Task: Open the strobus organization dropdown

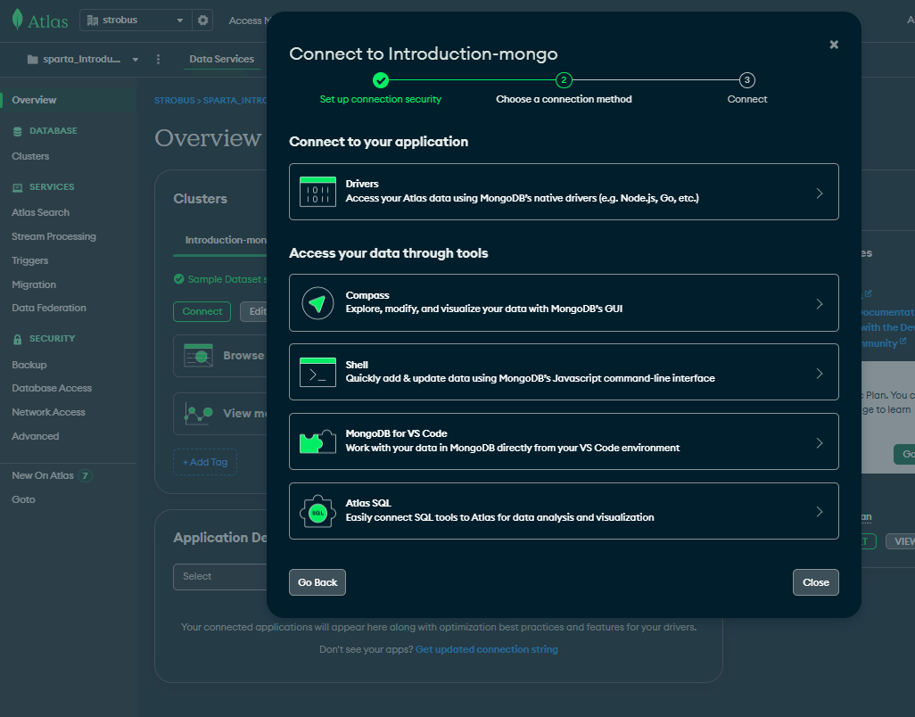Action: point(136,20)
